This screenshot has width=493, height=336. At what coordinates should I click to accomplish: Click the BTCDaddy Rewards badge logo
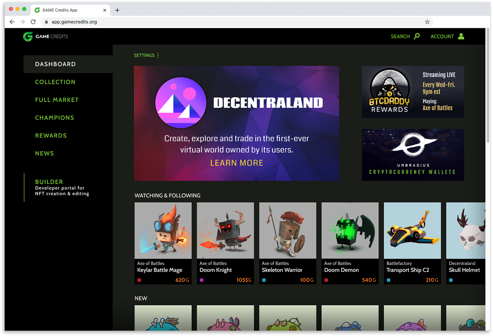point(390,91)
